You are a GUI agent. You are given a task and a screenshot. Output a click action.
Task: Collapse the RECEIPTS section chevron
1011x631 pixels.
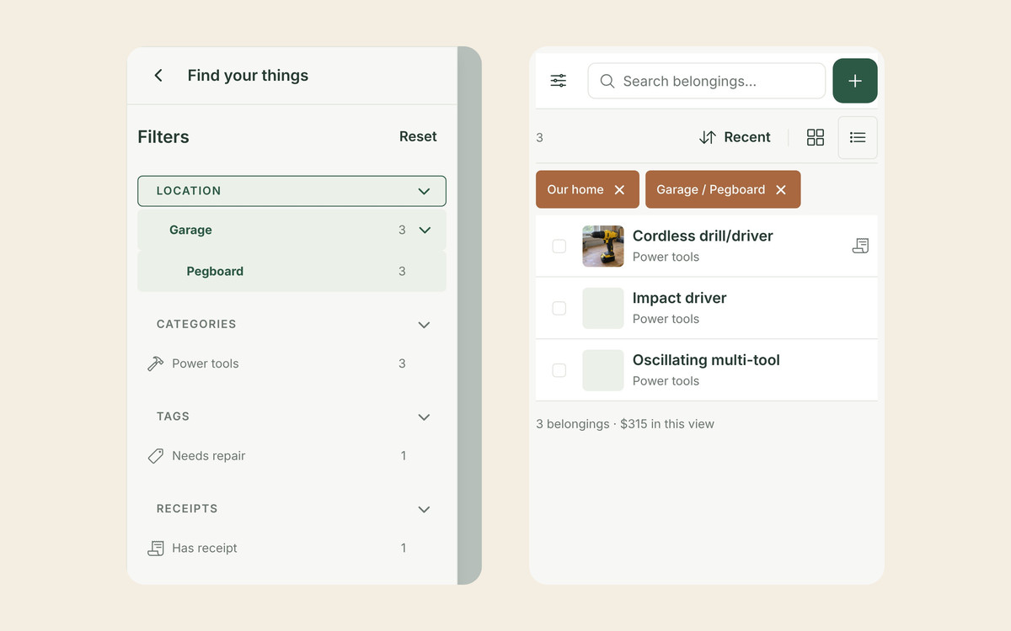(425, 510)
